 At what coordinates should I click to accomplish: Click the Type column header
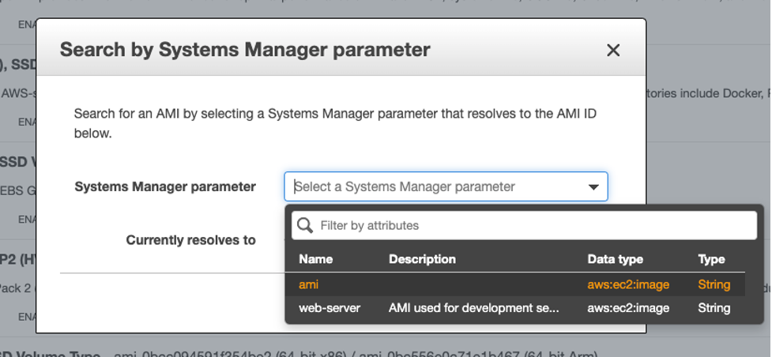pos(711,259)
